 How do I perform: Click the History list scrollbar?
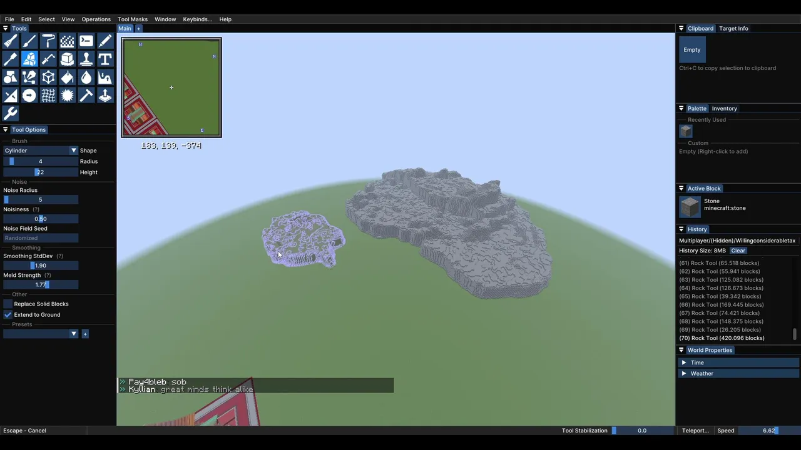(x=796, y=334)
